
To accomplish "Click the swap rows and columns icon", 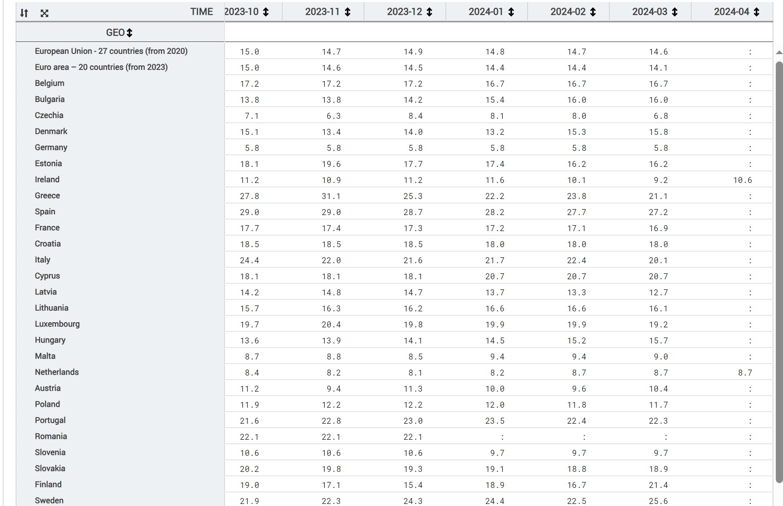I will pyautogui.click(x=24, y=13).
